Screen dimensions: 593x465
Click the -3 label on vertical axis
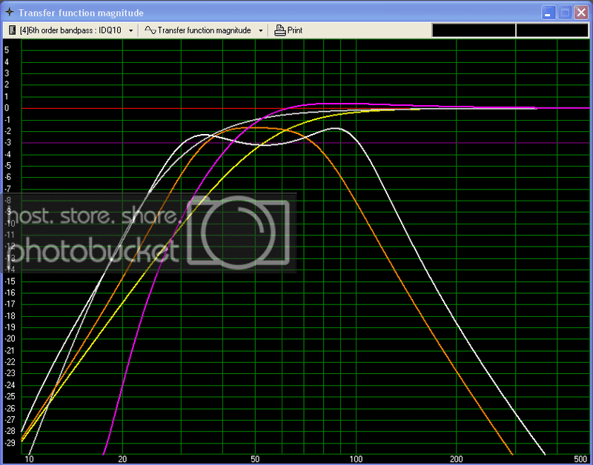pyautogui.click(x=8, y=142)
